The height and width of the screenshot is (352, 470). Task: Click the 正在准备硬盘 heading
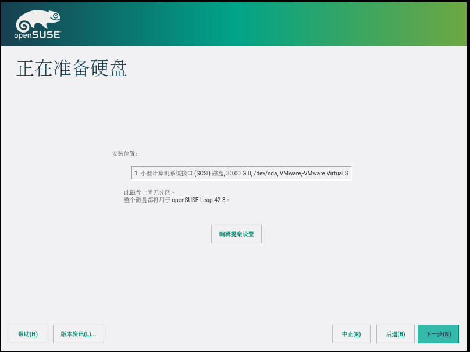(72, 68)
